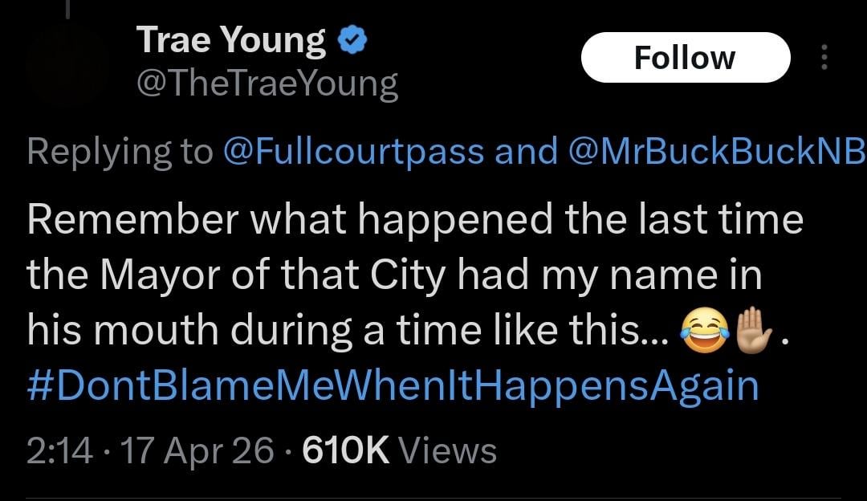Tap the avatar thumbnail at top left
The image size is (867, 501).
point(67,60)
